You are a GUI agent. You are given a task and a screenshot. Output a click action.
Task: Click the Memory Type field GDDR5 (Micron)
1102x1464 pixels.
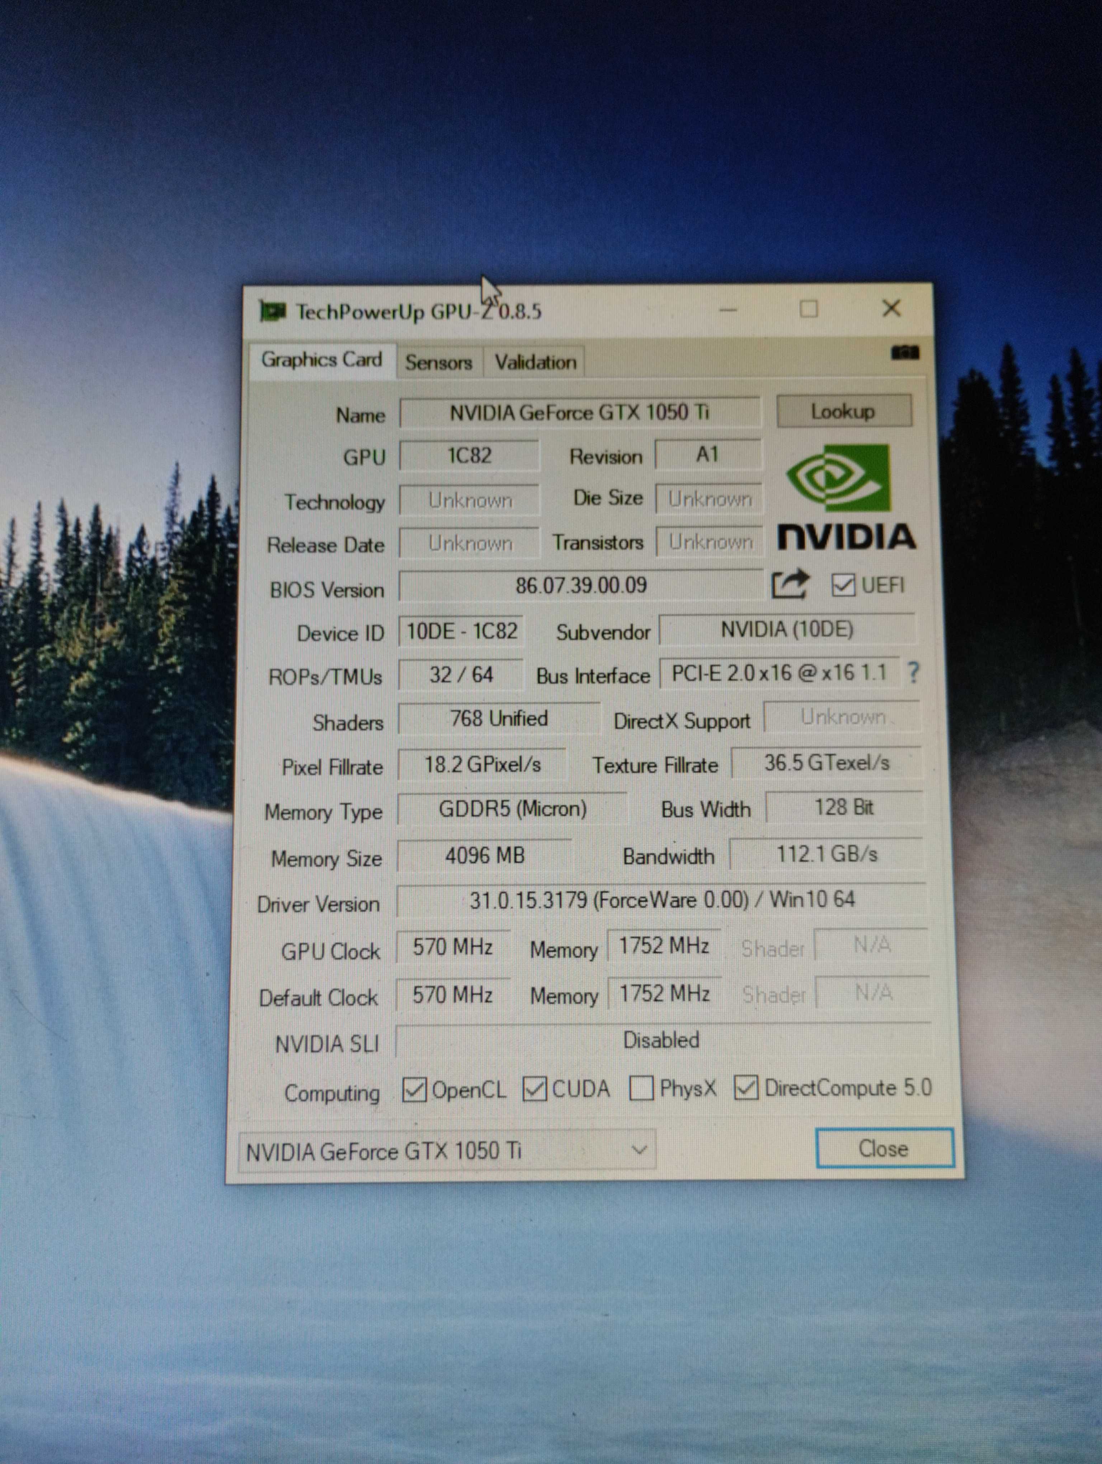(x=513, y=809)
